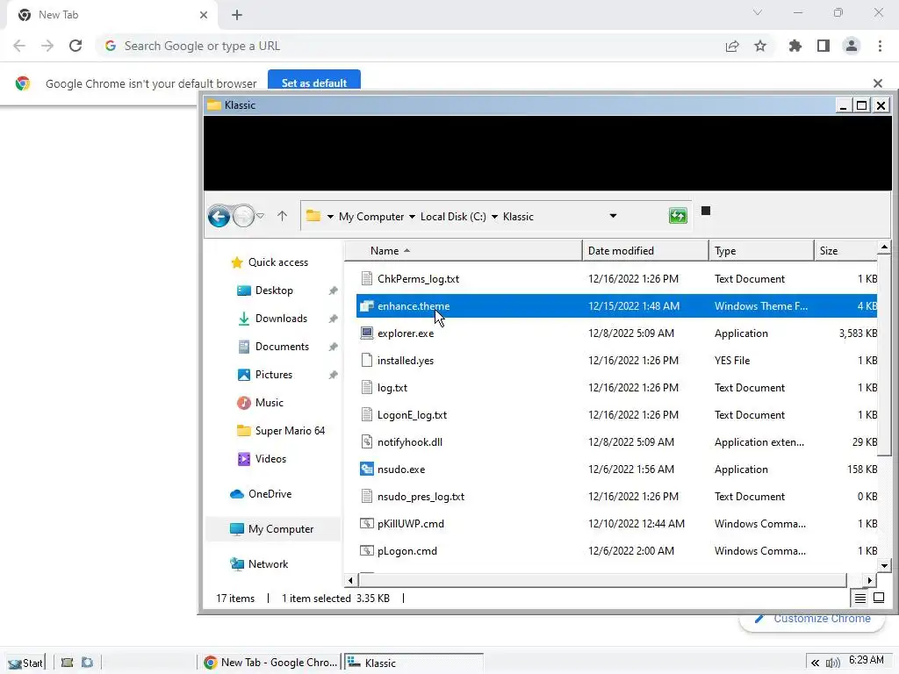Screen dimensions: 899x674
Task: Go up one folder level in Explorer
Action: (x=282, y=216)
